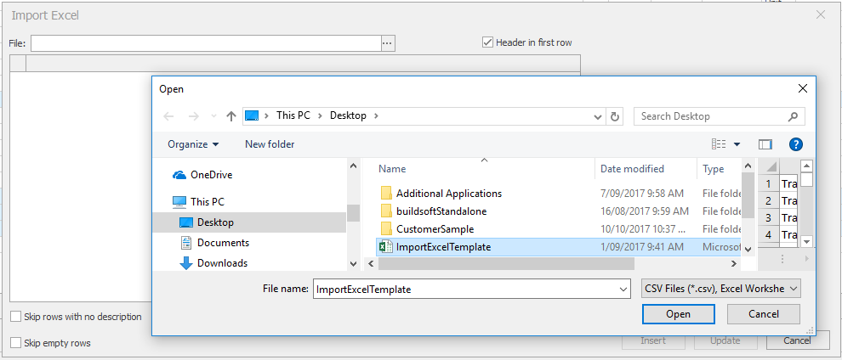Expand the File name history dropdown

623,290
